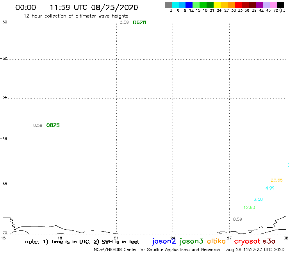Click the '0.59' value beside 0628
Screen dimensions: 289x253
(124, 23)
